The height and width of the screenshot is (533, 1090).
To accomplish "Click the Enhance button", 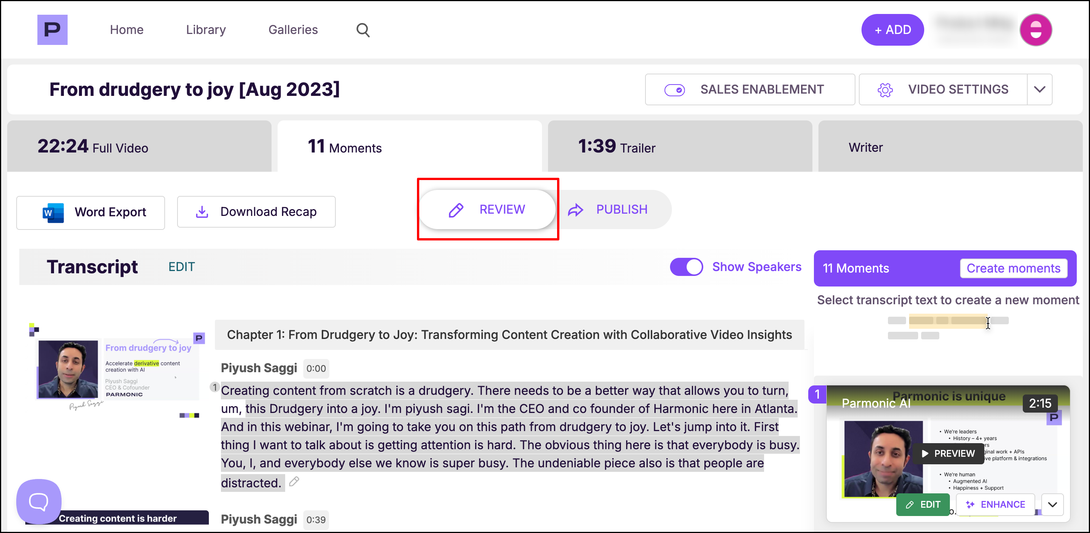I will click(995, 504).
